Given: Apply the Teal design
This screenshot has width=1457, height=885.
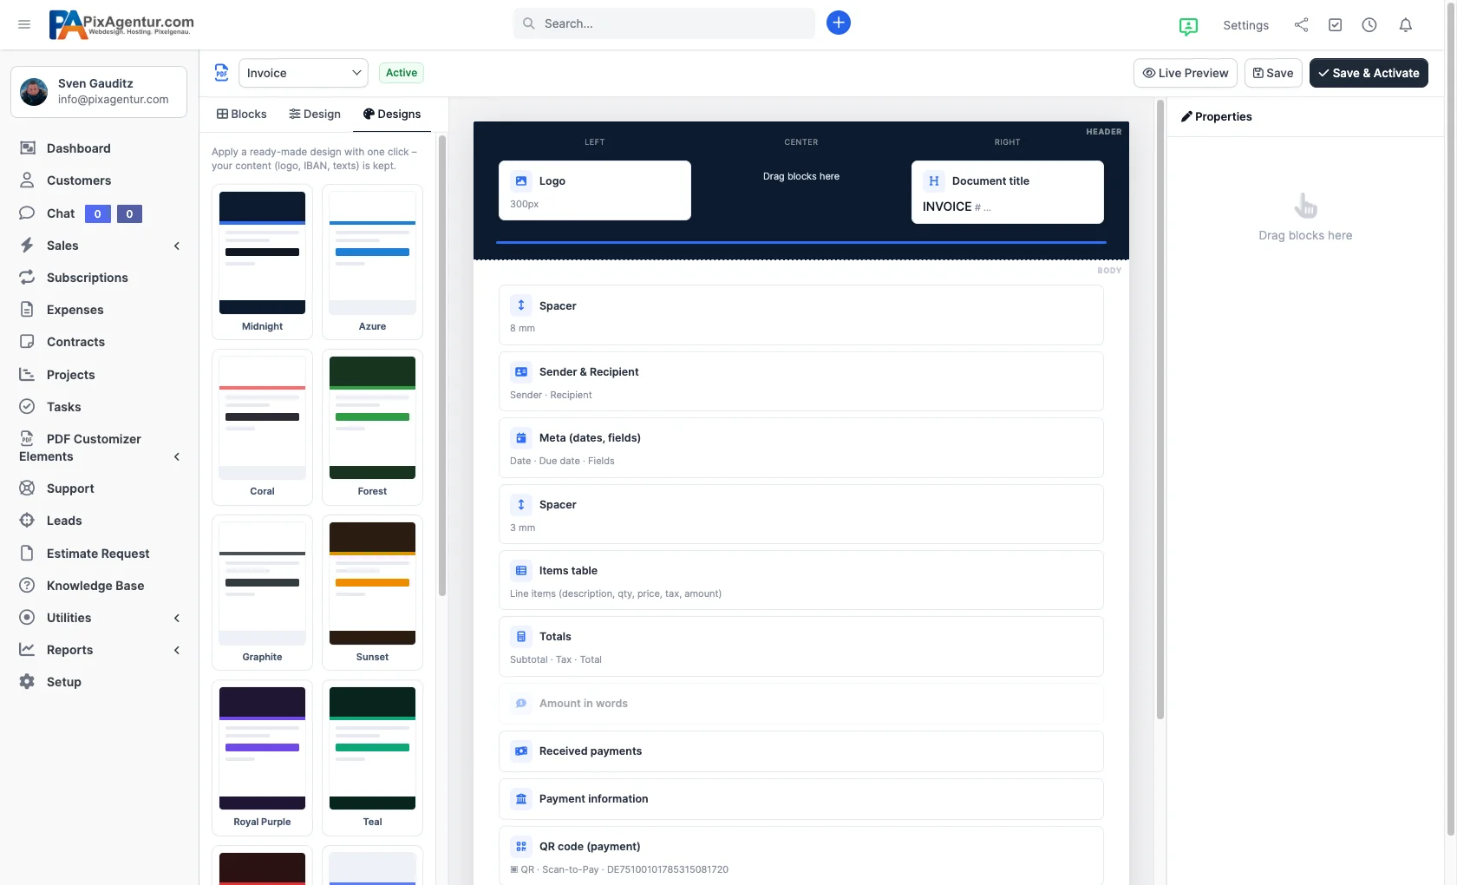Looking at the screenshot, I should pyautogui.click(x=372, y=757).
